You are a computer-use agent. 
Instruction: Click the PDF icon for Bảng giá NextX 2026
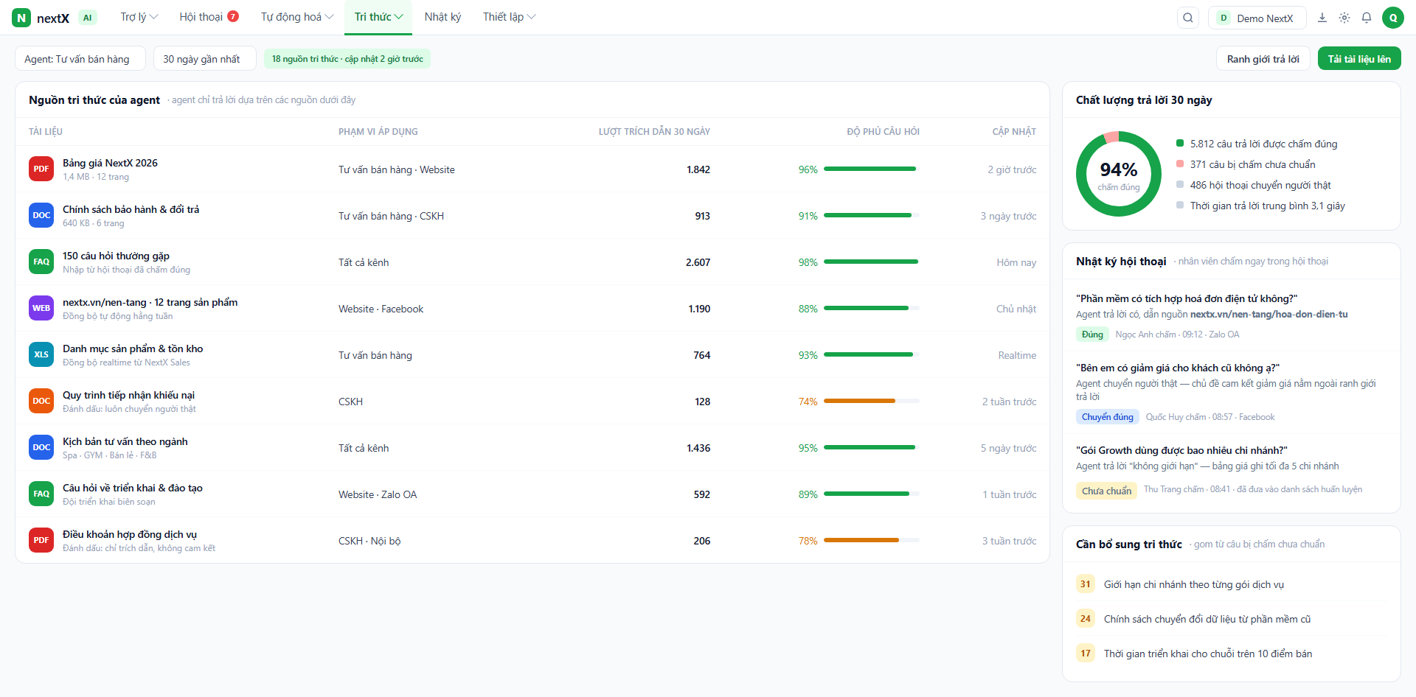point(41,169)
